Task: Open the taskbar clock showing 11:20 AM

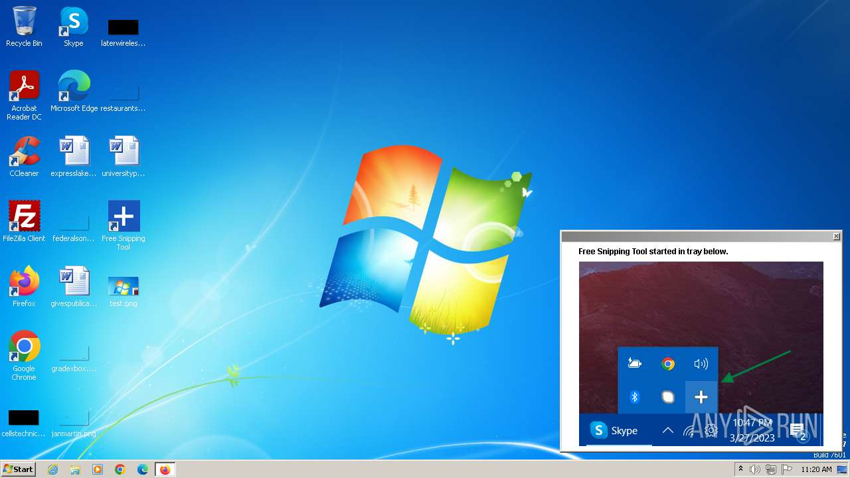Action: pyautogui.click(x=816, y=469)
